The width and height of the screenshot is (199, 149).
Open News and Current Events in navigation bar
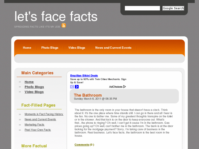(x=113, y=48)
